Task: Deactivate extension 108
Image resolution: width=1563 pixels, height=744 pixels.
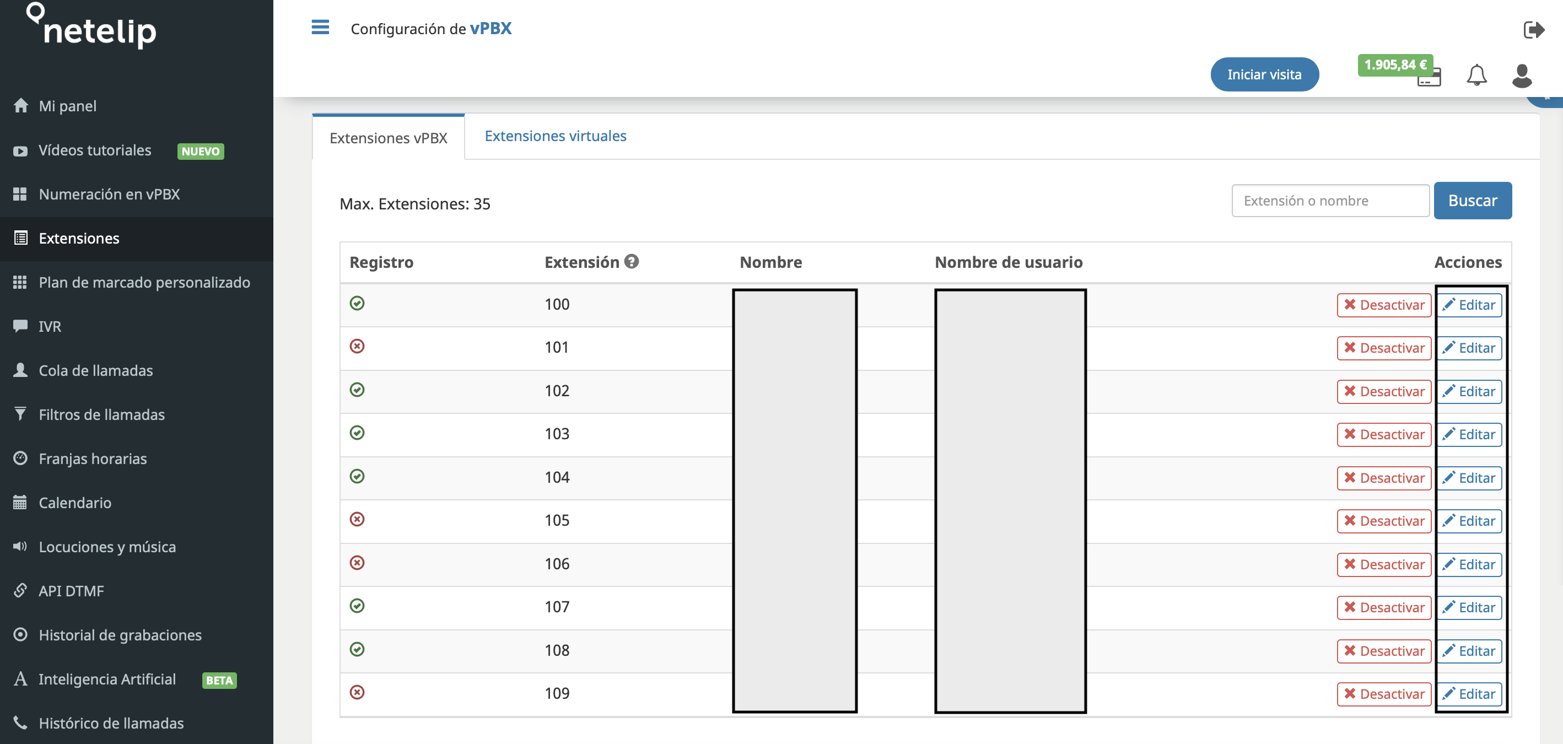Action: [1384, 651]
